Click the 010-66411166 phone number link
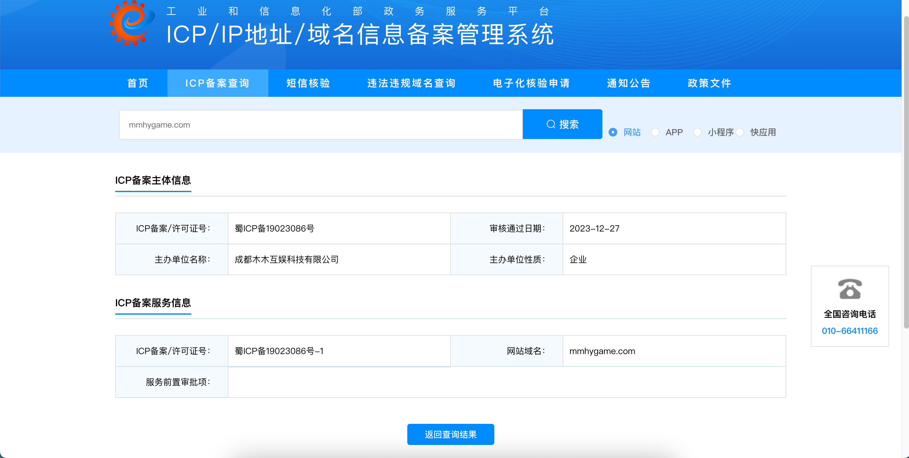The height and width of the screenshot is (458, 909). (849, 331)
